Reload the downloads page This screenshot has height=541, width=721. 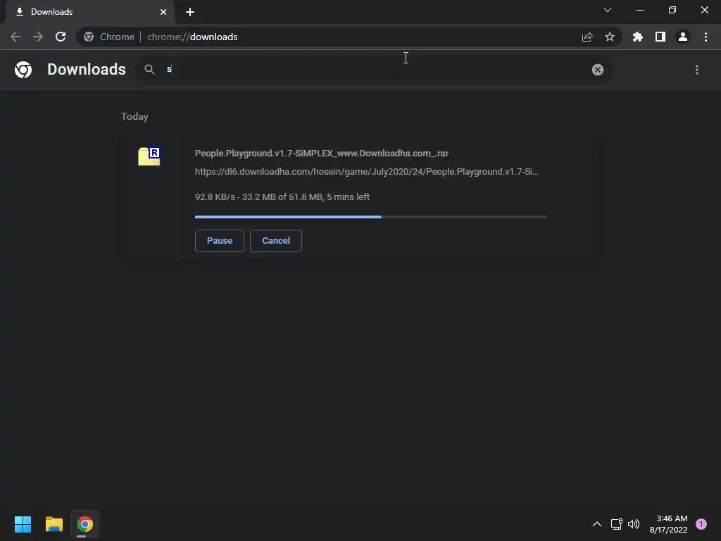pyautogui.click(x=61, y=37)
